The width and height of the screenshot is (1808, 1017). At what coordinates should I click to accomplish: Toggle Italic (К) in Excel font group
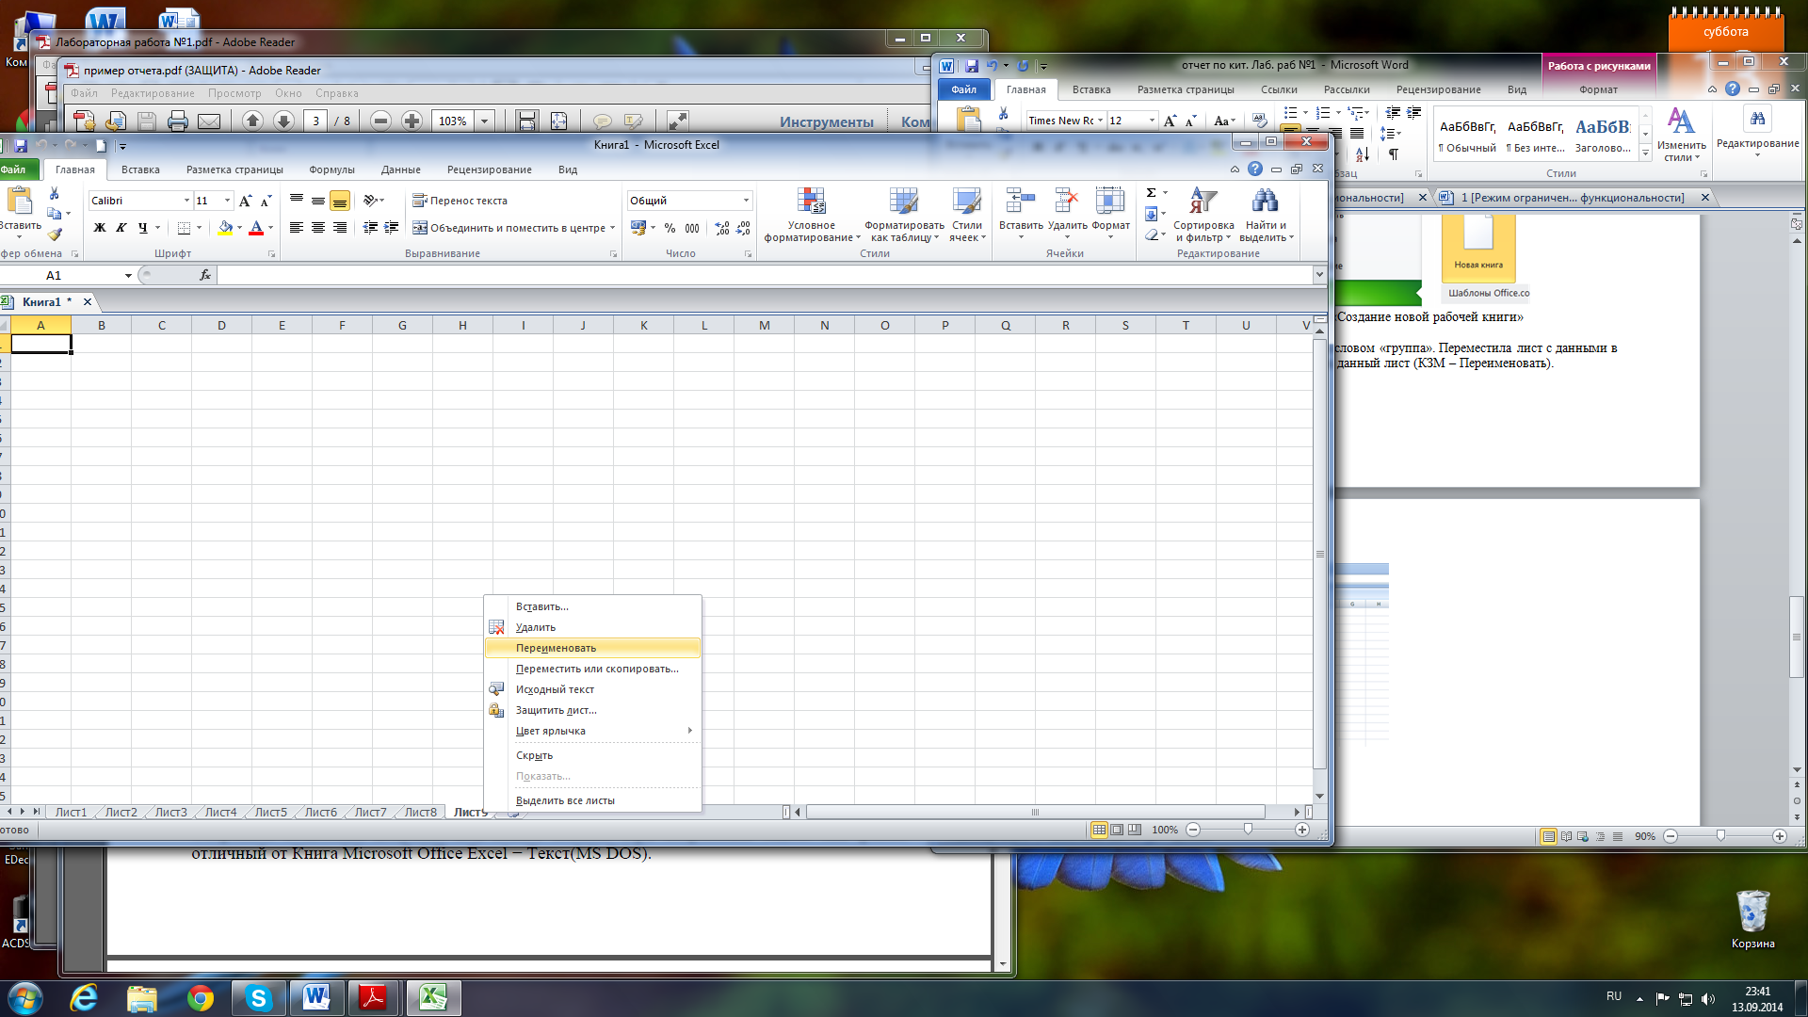click(x=121, y=228)
